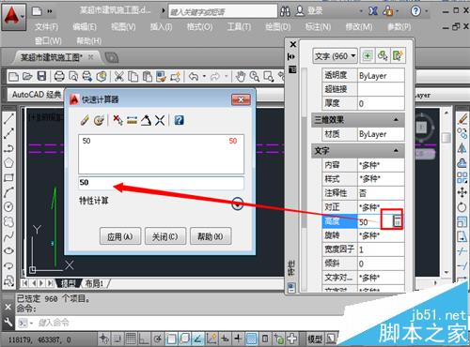This screenshot has width=470, height=347.
Task: Select the Rectangle draw tool
Action: tap(8, 177)
